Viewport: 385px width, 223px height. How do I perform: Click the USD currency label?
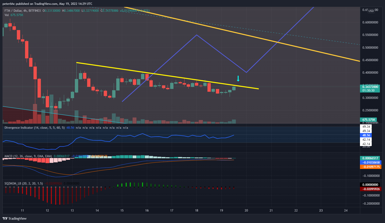(371, 11)
